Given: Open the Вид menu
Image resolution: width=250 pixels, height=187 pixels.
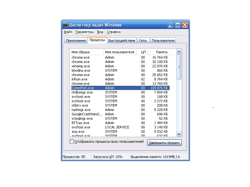Looking at the screenshot, I should pyautogui.click(x=100, y=32).
